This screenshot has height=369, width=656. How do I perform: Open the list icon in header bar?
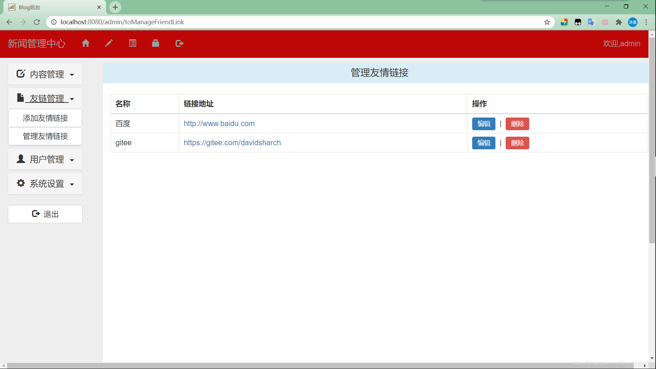[133, 43]
